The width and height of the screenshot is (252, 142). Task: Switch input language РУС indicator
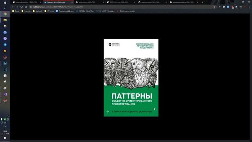click(x=5, y=126)
